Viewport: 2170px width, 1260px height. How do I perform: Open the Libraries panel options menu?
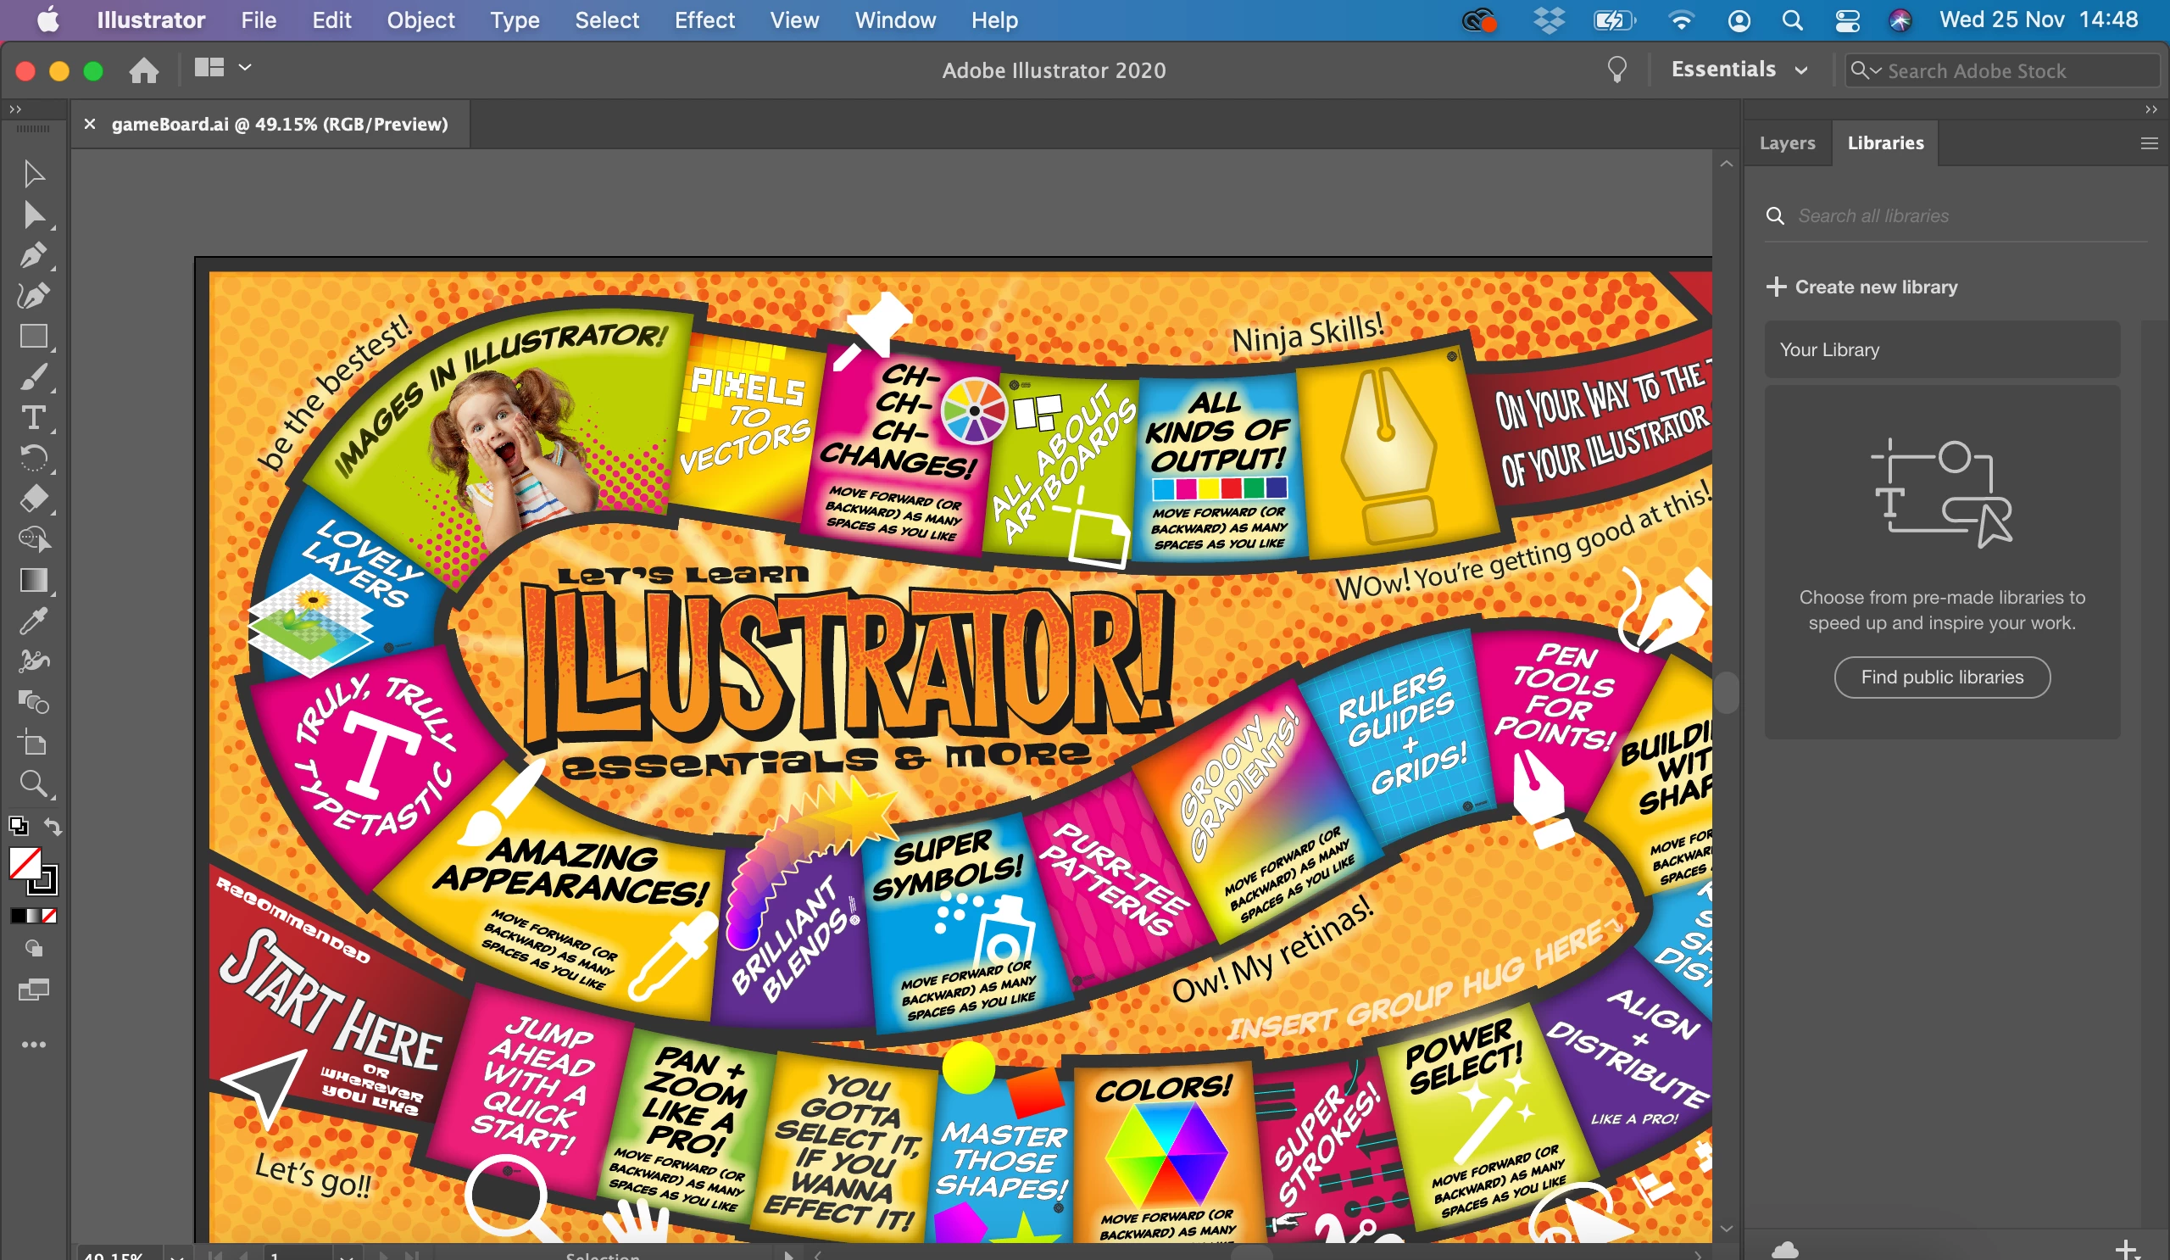2149,144
